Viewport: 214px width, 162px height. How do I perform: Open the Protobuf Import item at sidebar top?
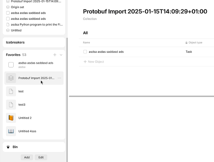click(x=36, y=1)
